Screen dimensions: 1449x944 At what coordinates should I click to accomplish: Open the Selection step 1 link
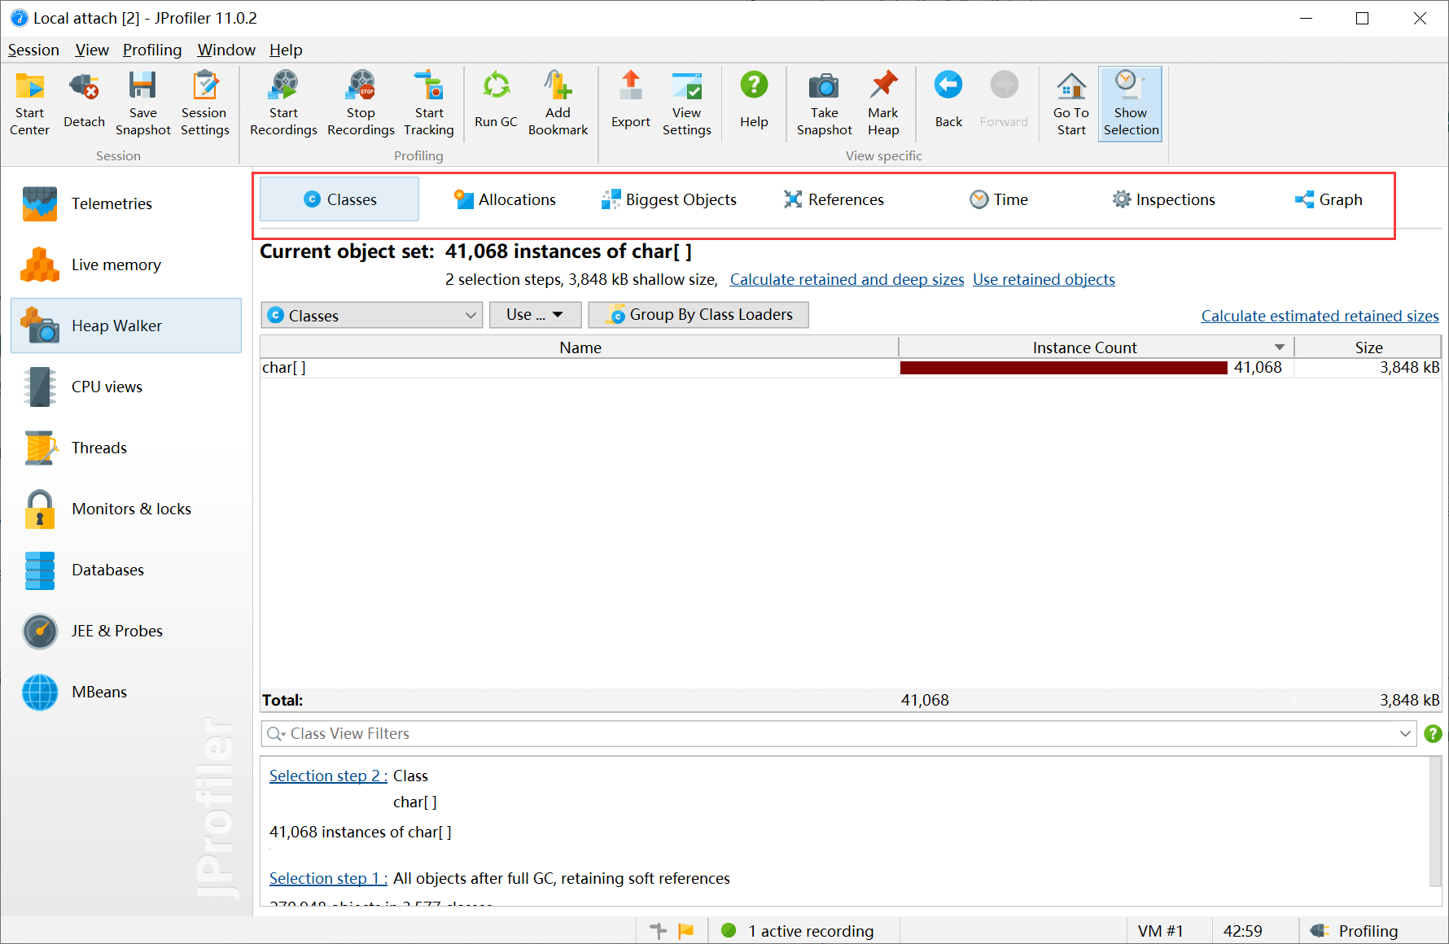coord(328,878)
